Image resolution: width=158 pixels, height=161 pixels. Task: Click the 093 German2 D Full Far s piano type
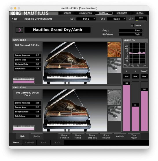pos(27,94)
